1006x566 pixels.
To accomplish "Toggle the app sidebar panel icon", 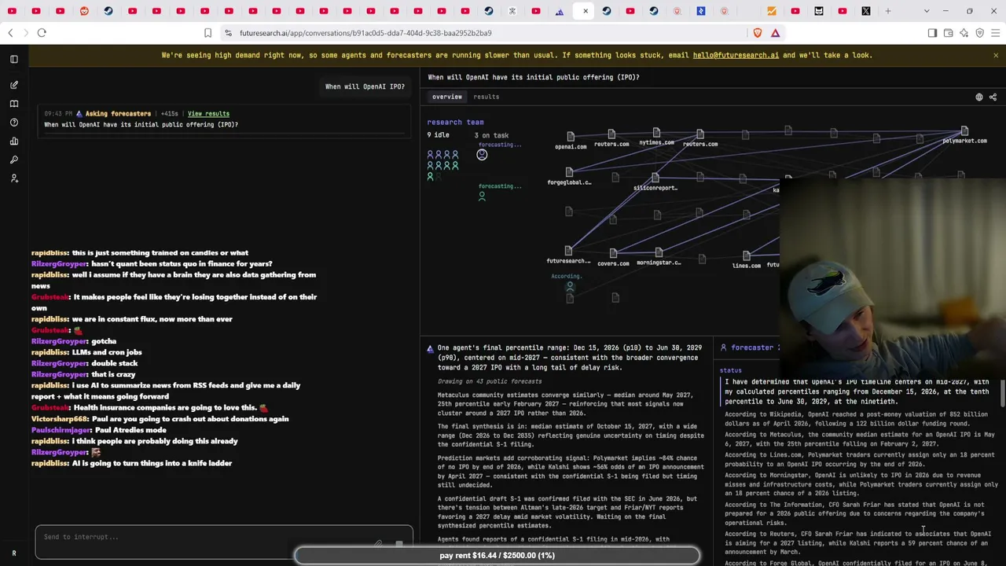I will point(14,59).
